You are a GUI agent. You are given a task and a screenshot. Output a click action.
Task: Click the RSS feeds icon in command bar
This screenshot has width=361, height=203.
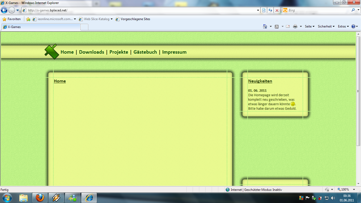click(x=277, y=26)
